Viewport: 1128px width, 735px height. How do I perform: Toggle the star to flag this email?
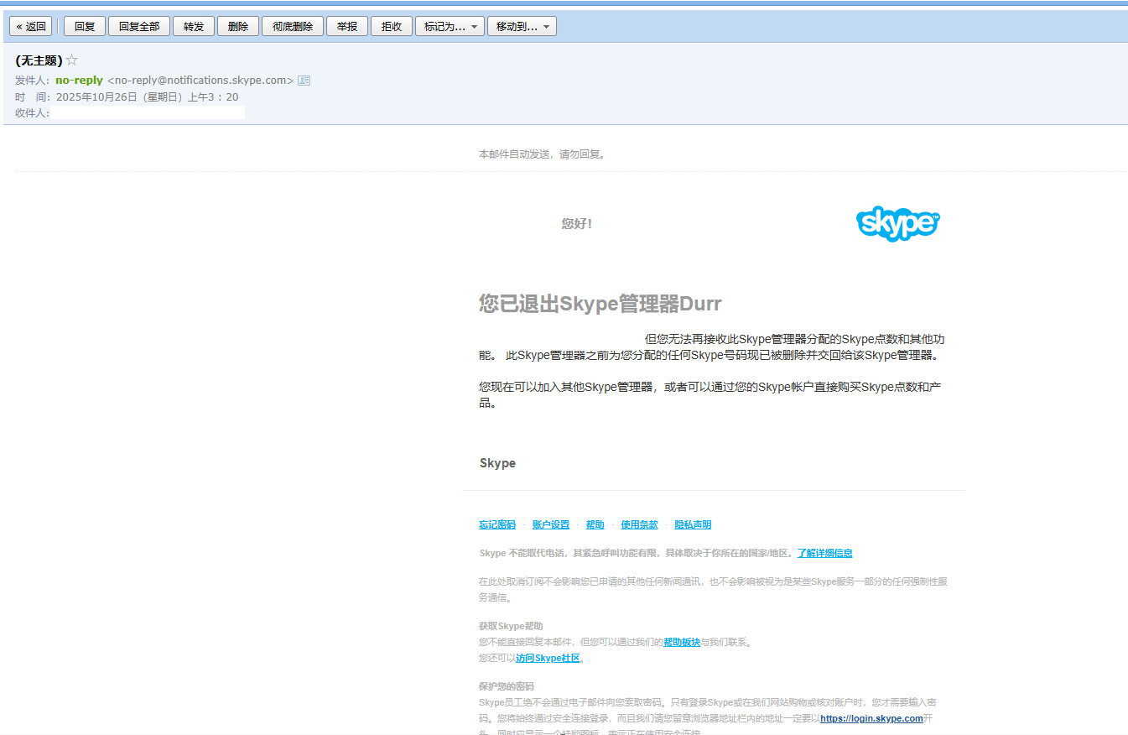point(71,59)
